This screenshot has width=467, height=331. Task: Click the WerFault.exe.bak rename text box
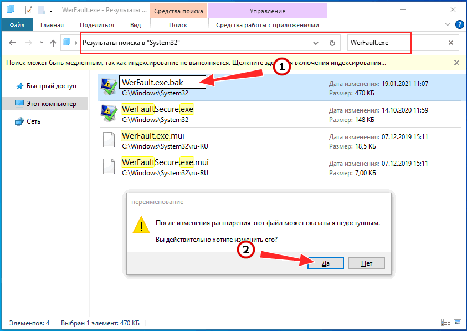(x=163, y=82)
